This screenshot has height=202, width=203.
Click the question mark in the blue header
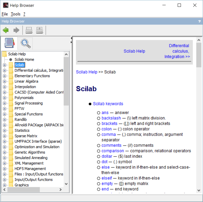coord(199,21)
